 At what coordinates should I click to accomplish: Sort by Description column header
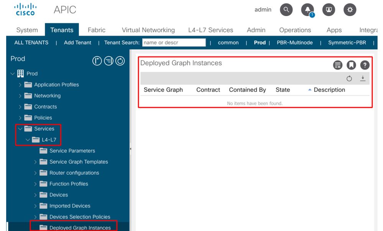[x=329, y=90]
